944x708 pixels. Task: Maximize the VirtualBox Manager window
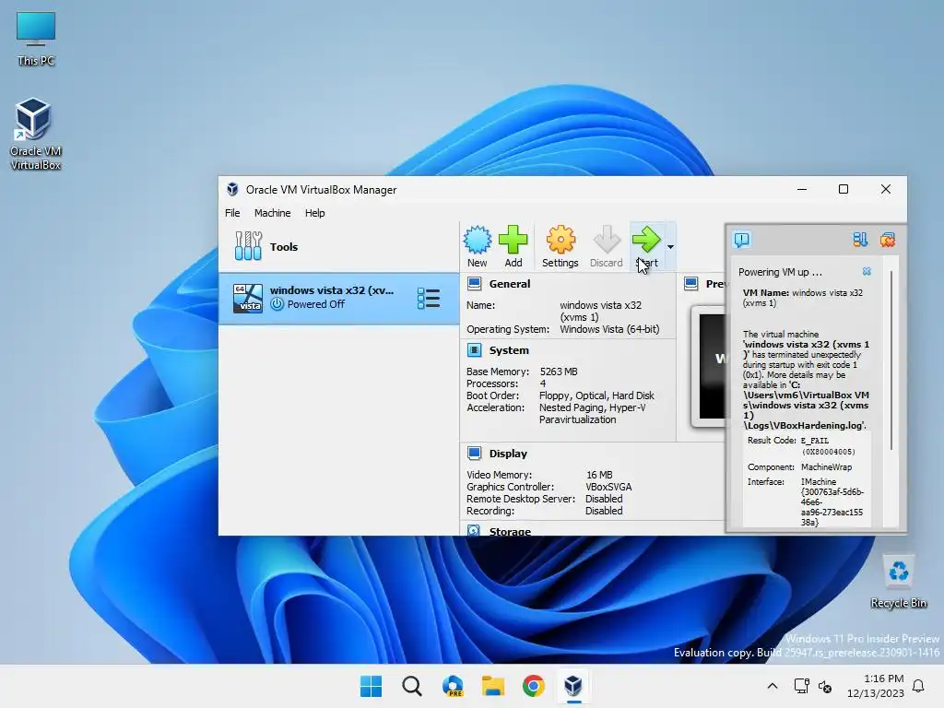tap(844, 189)
